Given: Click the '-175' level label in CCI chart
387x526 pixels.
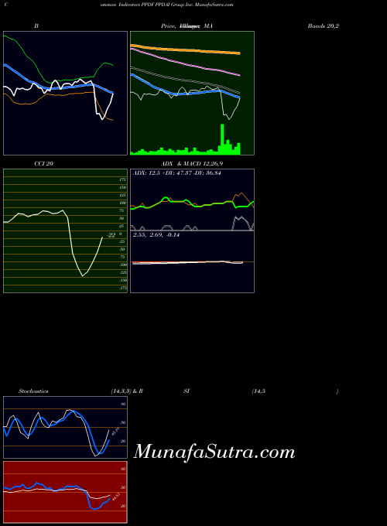Looking at the screenshot, I should point(123,288).
